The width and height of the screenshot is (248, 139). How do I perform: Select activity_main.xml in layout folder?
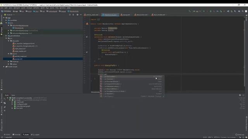(20, 56)
